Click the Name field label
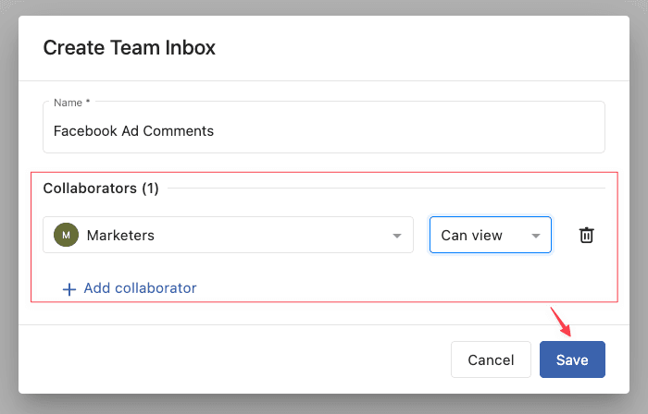The width and height of the screenshot is (648, 414). 72,103
